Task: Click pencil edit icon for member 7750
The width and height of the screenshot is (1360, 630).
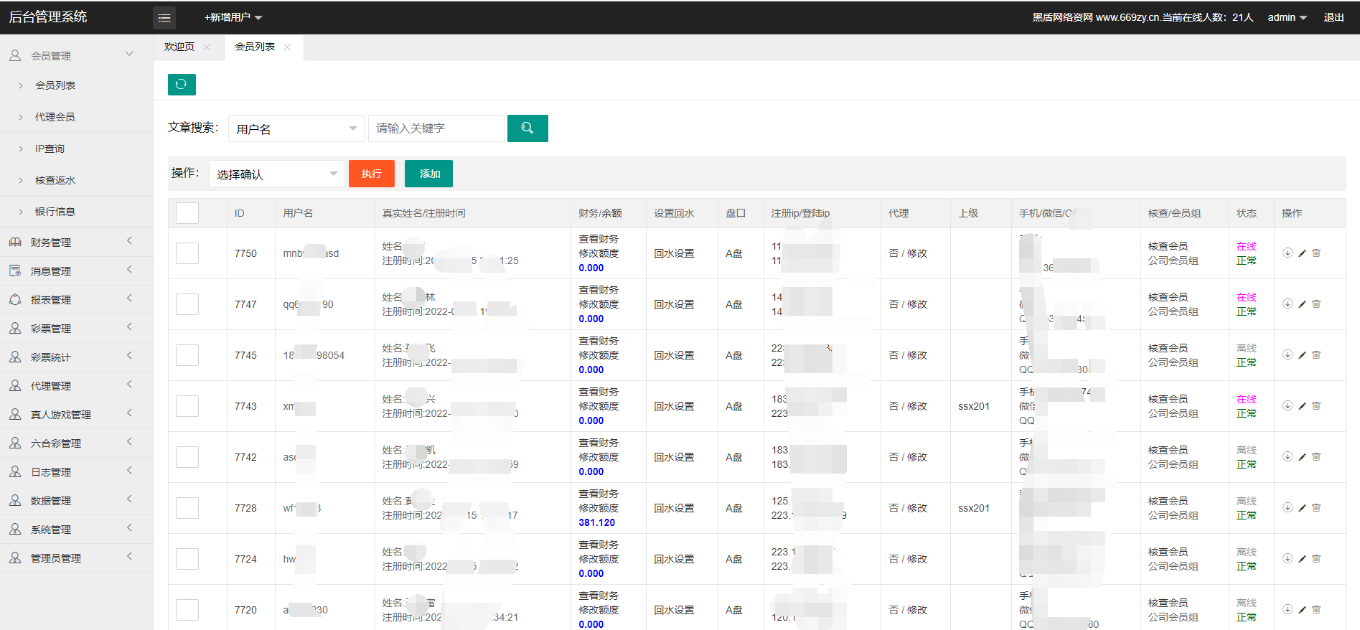Action: coord(1302,253)
